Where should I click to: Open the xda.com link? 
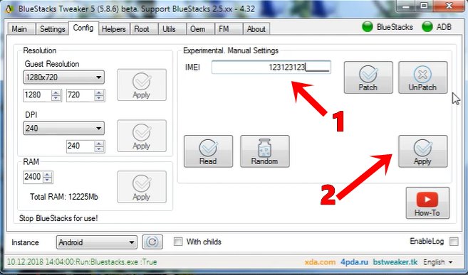[320, 262]
